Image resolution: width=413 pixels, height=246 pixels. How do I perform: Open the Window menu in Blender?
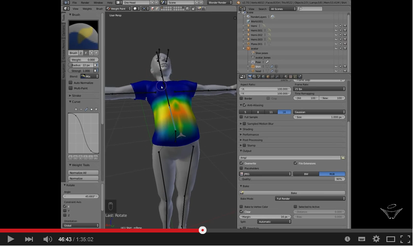(x=98, y=2)
